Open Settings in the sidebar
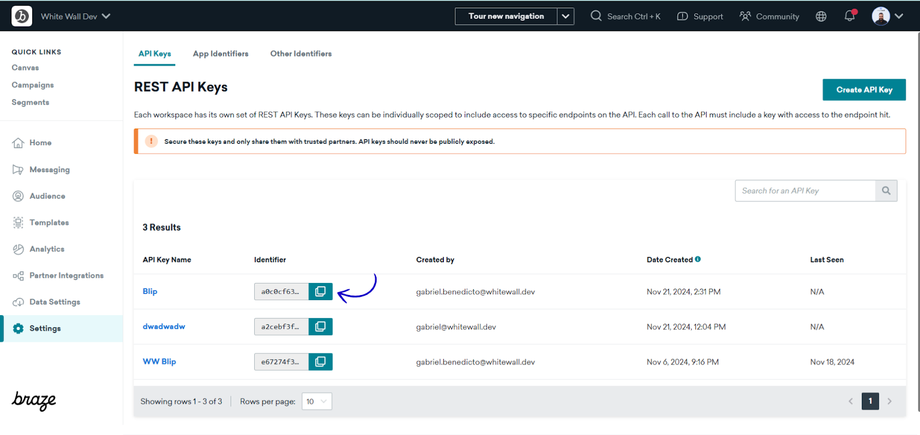This screenshot has height=435, width=920. (x=62, y=328)
